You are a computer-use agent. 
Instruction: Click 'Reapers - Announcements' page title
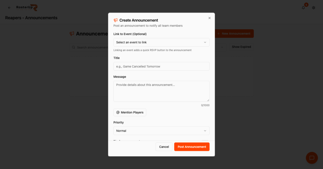click(x=31, y=18)
